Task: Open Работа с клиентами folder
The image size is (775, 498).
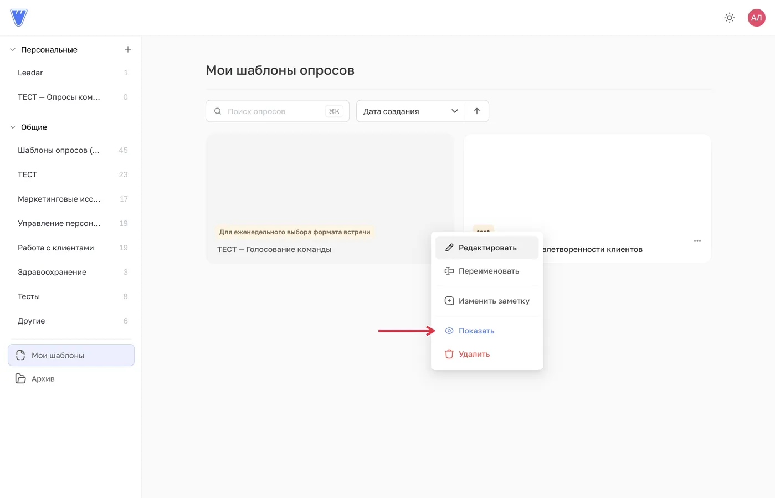Action: pyautogui.click(x=71, y=248)
